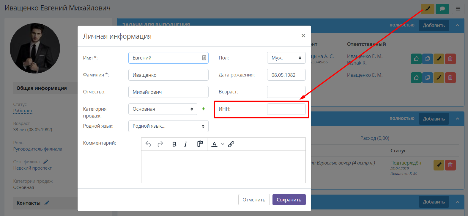The width and height of the screenshot is (468, 216).
Task: Click the Pisnak R. responsible link
Action: click(357, 63)
